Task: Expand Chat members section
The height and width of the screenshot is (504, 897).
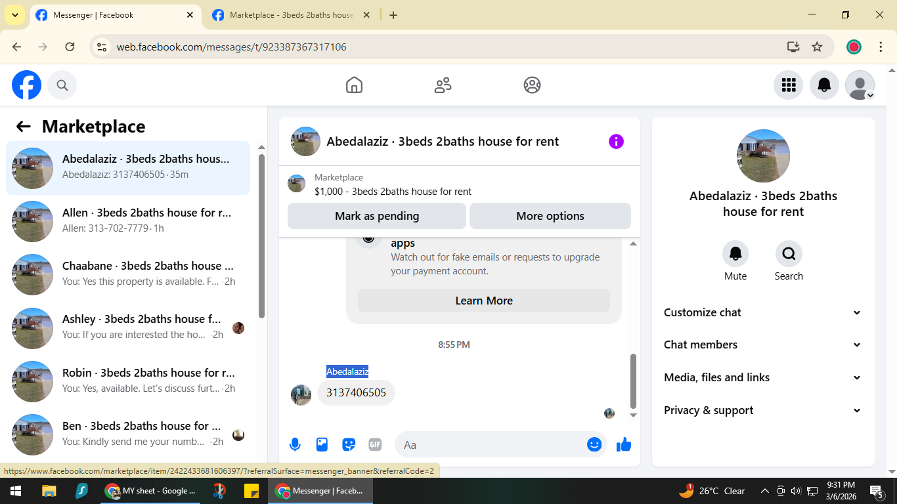Action: [763, 345]
